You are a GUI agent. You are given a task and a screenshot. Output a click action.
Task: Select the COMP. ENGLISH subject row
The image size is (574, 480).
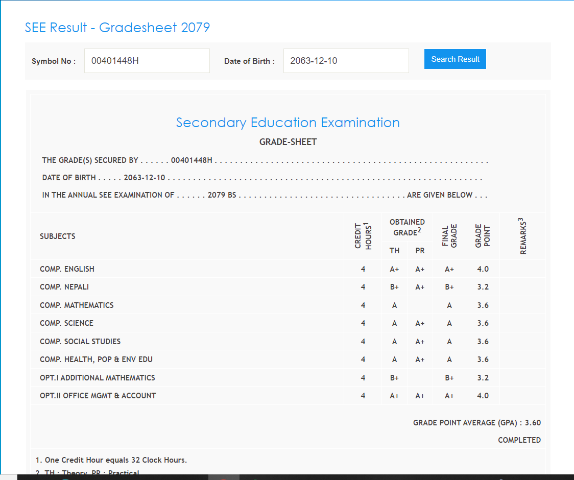click(67, 269)
